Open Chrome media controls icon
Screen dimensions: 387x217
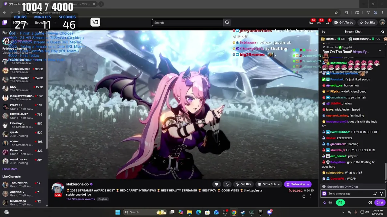click(368, 13)
